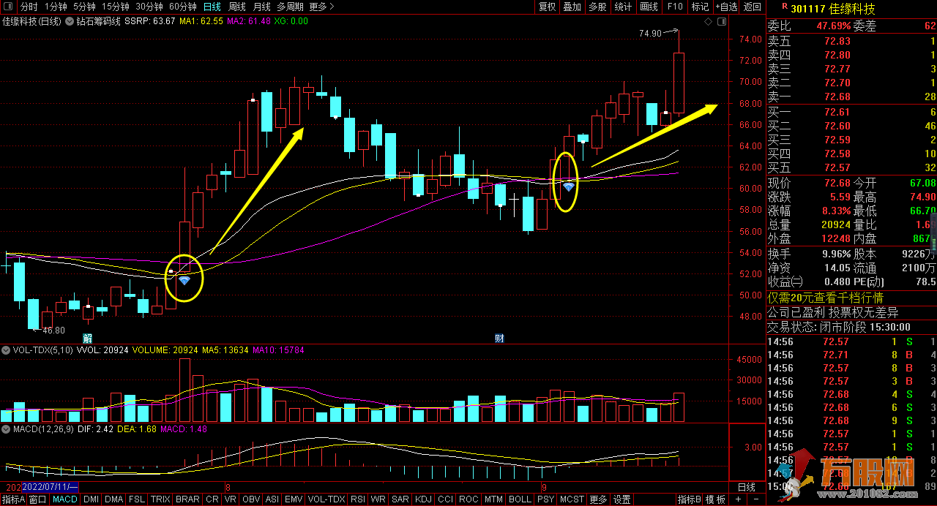Select the KDJ indicator tab

[x=422, y=499]
